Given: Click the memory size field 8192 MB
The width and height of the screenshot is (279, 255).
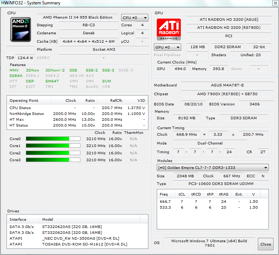Looking at the screenshot, I should click(187, 118).
